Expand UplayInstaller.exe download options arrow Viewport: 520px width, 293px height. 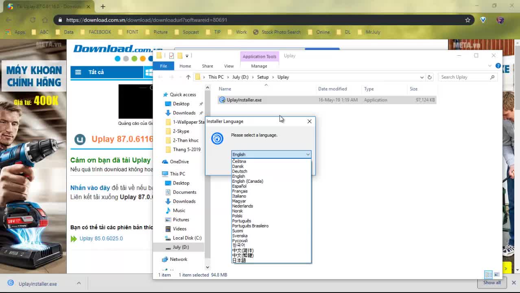79,283
